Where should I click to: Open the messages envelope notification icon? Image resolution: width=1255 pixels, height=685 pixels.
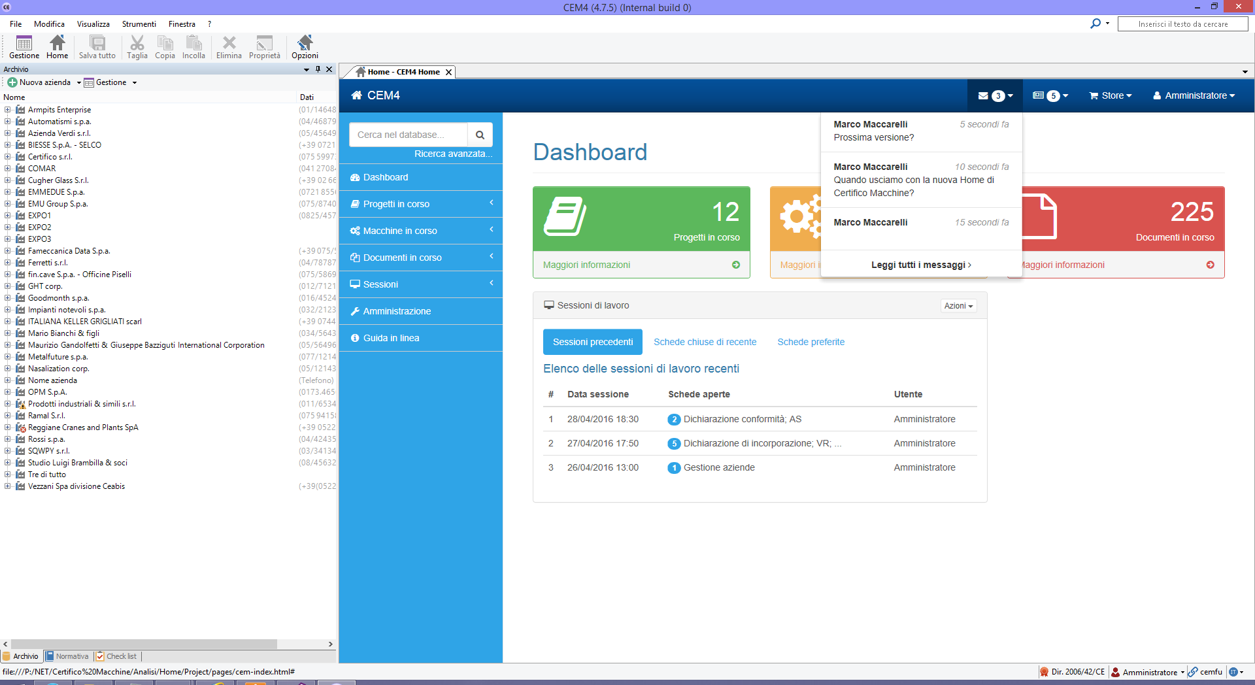994,95
